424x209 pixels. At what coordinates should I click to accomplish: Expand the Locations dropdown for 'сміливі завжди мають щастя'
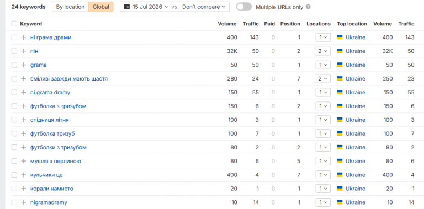[322, 79]
